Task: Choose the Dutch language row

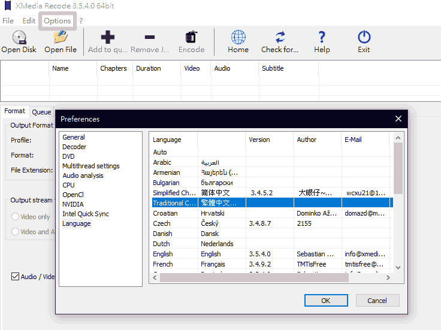Action: tap(272, 243)
